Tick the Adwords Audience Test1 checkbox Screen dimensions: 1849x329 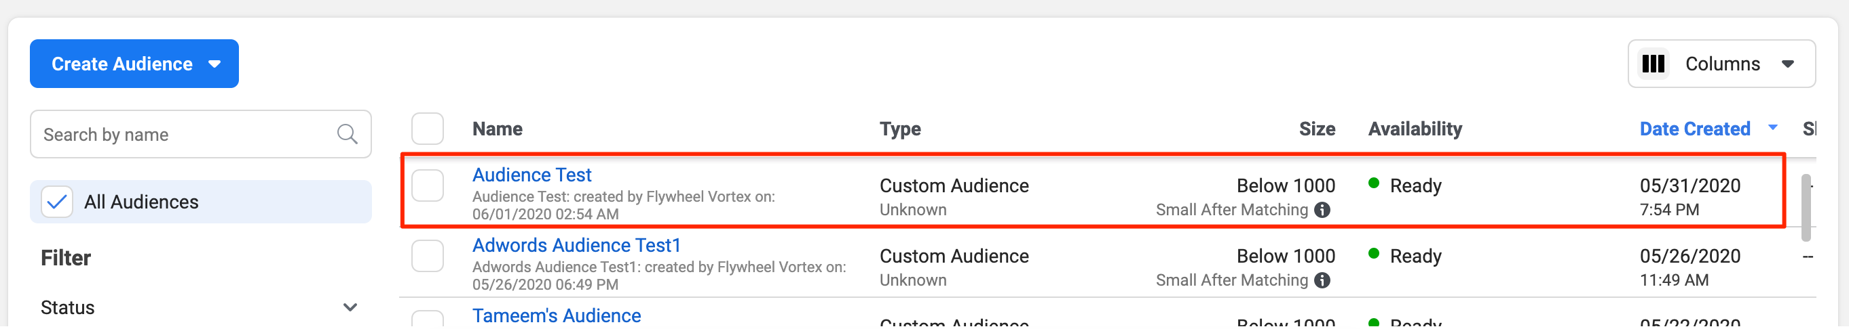pyautogui.click(x=427, y=256)
